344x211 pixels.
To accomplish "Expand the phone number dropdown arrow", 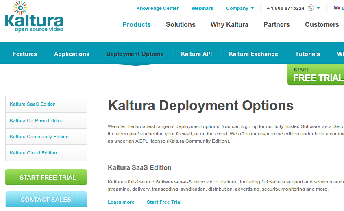I will (318, 8).
